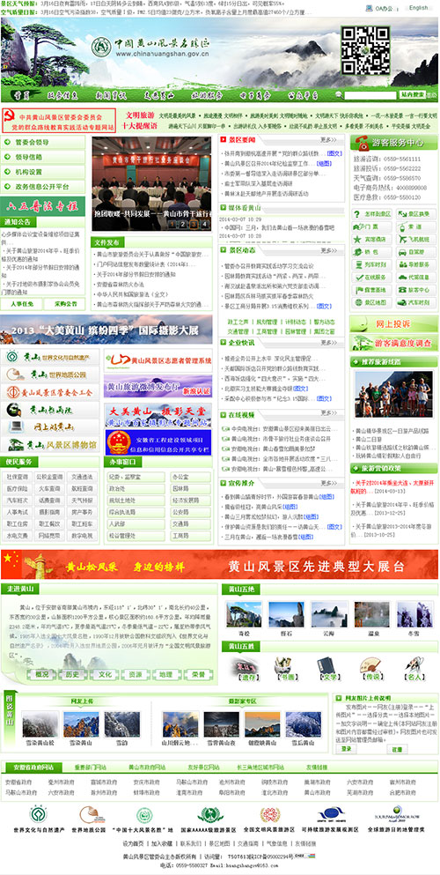The width and height of the screenshot is (440, 875).
Task: Open the 六五普法专栏 banner
Action: (x=43, y=206)
